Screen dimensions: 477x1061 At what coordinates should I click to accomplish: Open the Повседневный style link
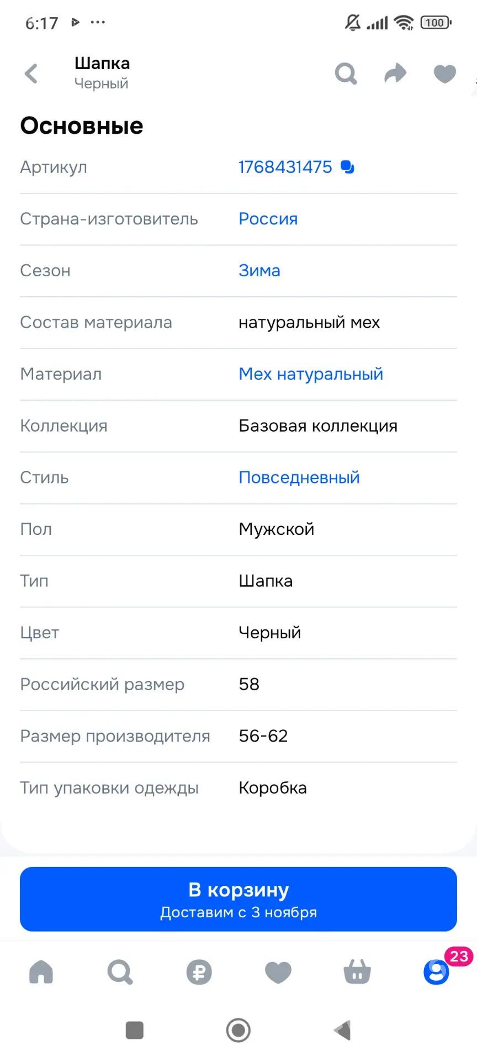299,477
